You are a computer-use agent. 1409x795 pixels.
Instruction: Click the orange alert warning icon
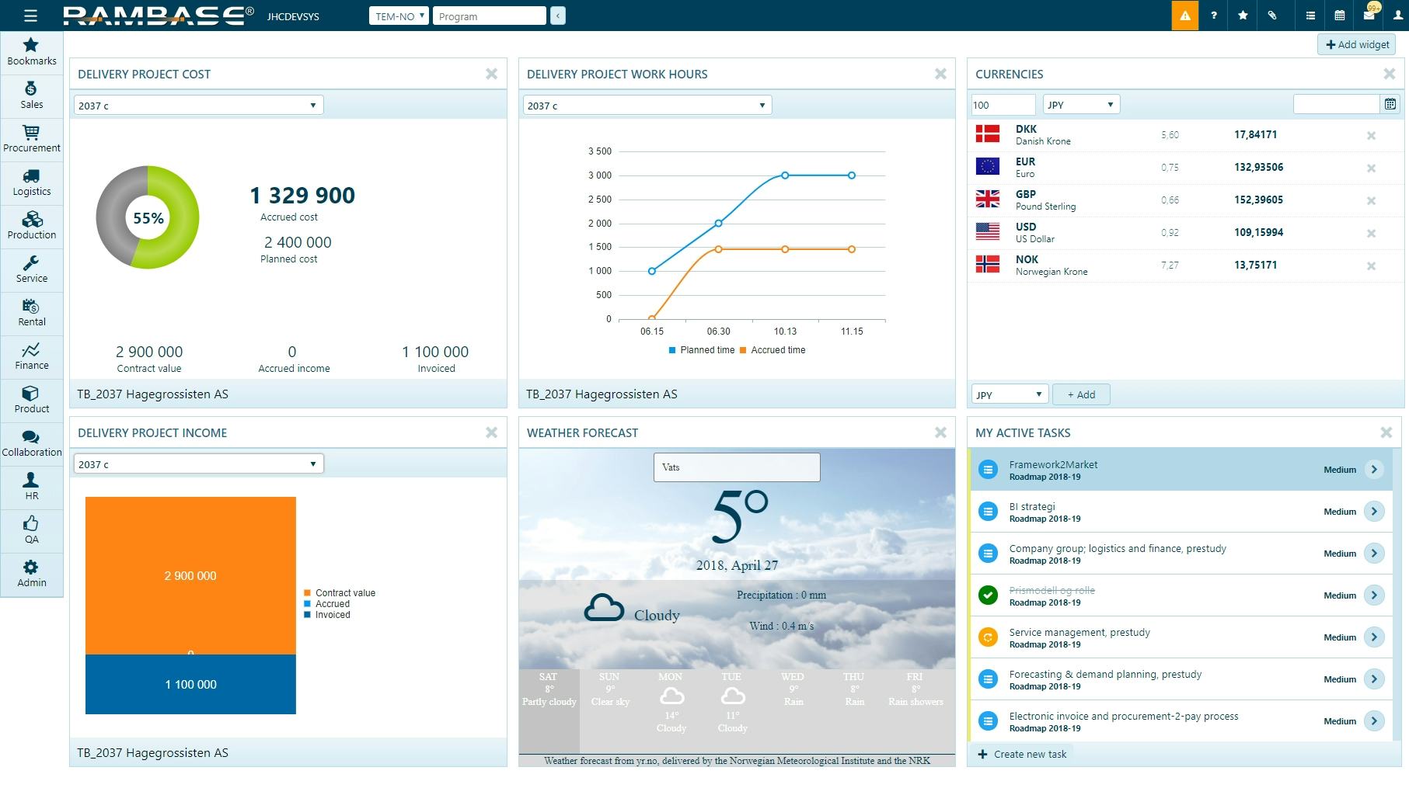(1184, 16)
